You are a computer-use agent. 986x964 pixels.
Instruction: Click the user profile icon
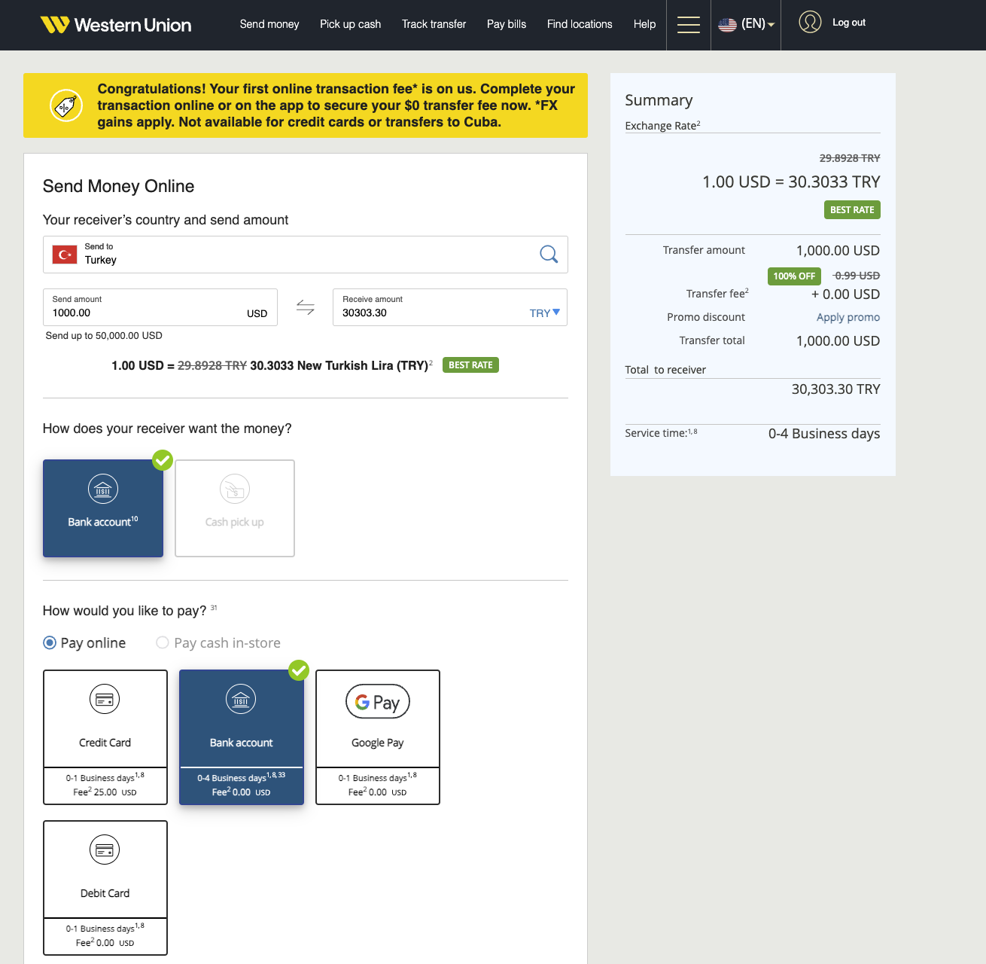(x=810, y=22)
